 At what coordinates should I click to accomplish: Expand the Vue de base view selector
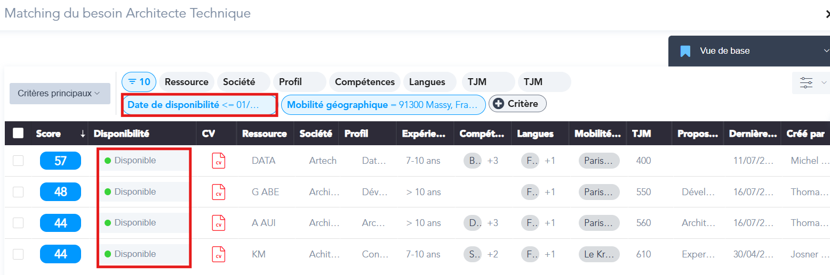[749, 51]
